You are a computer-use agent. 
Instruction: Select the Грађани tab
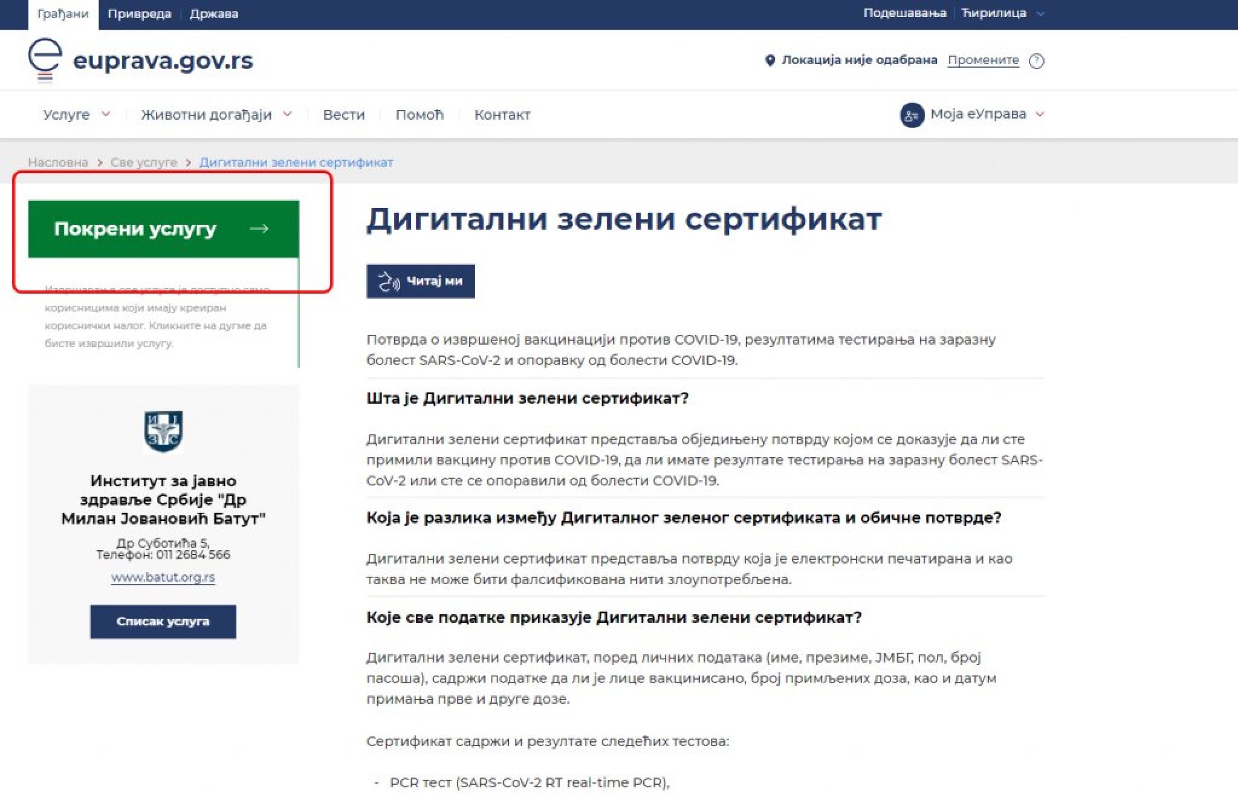tap(62, 13)
